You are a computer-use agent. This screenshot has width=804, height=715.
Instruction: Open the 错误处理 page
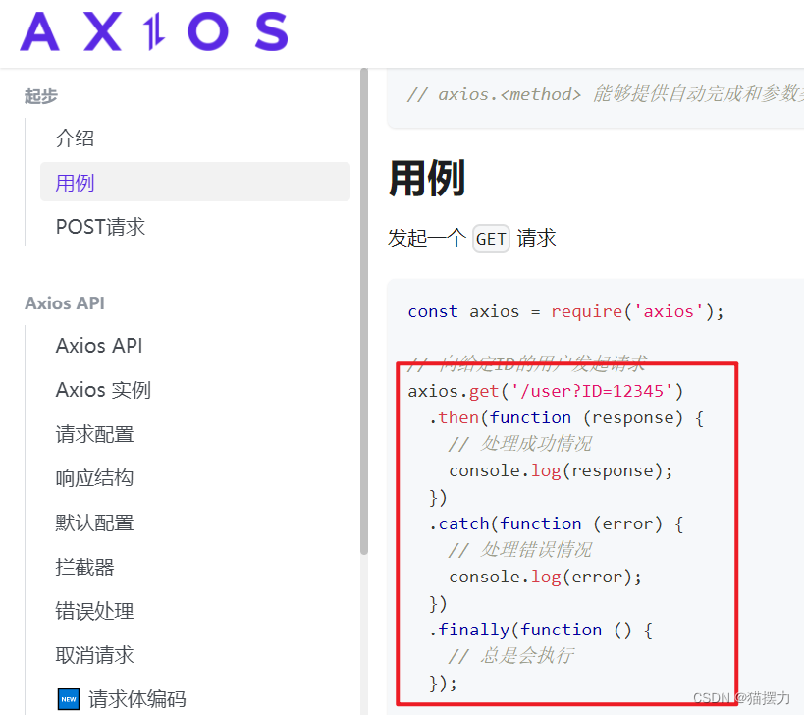coord(95,612)
